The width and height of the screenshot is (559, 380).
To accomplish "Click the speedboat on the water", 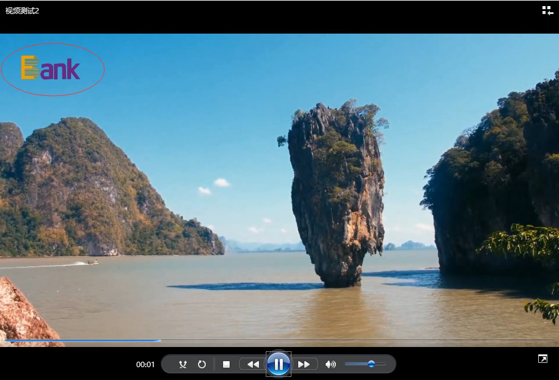I will coord(92,262).
